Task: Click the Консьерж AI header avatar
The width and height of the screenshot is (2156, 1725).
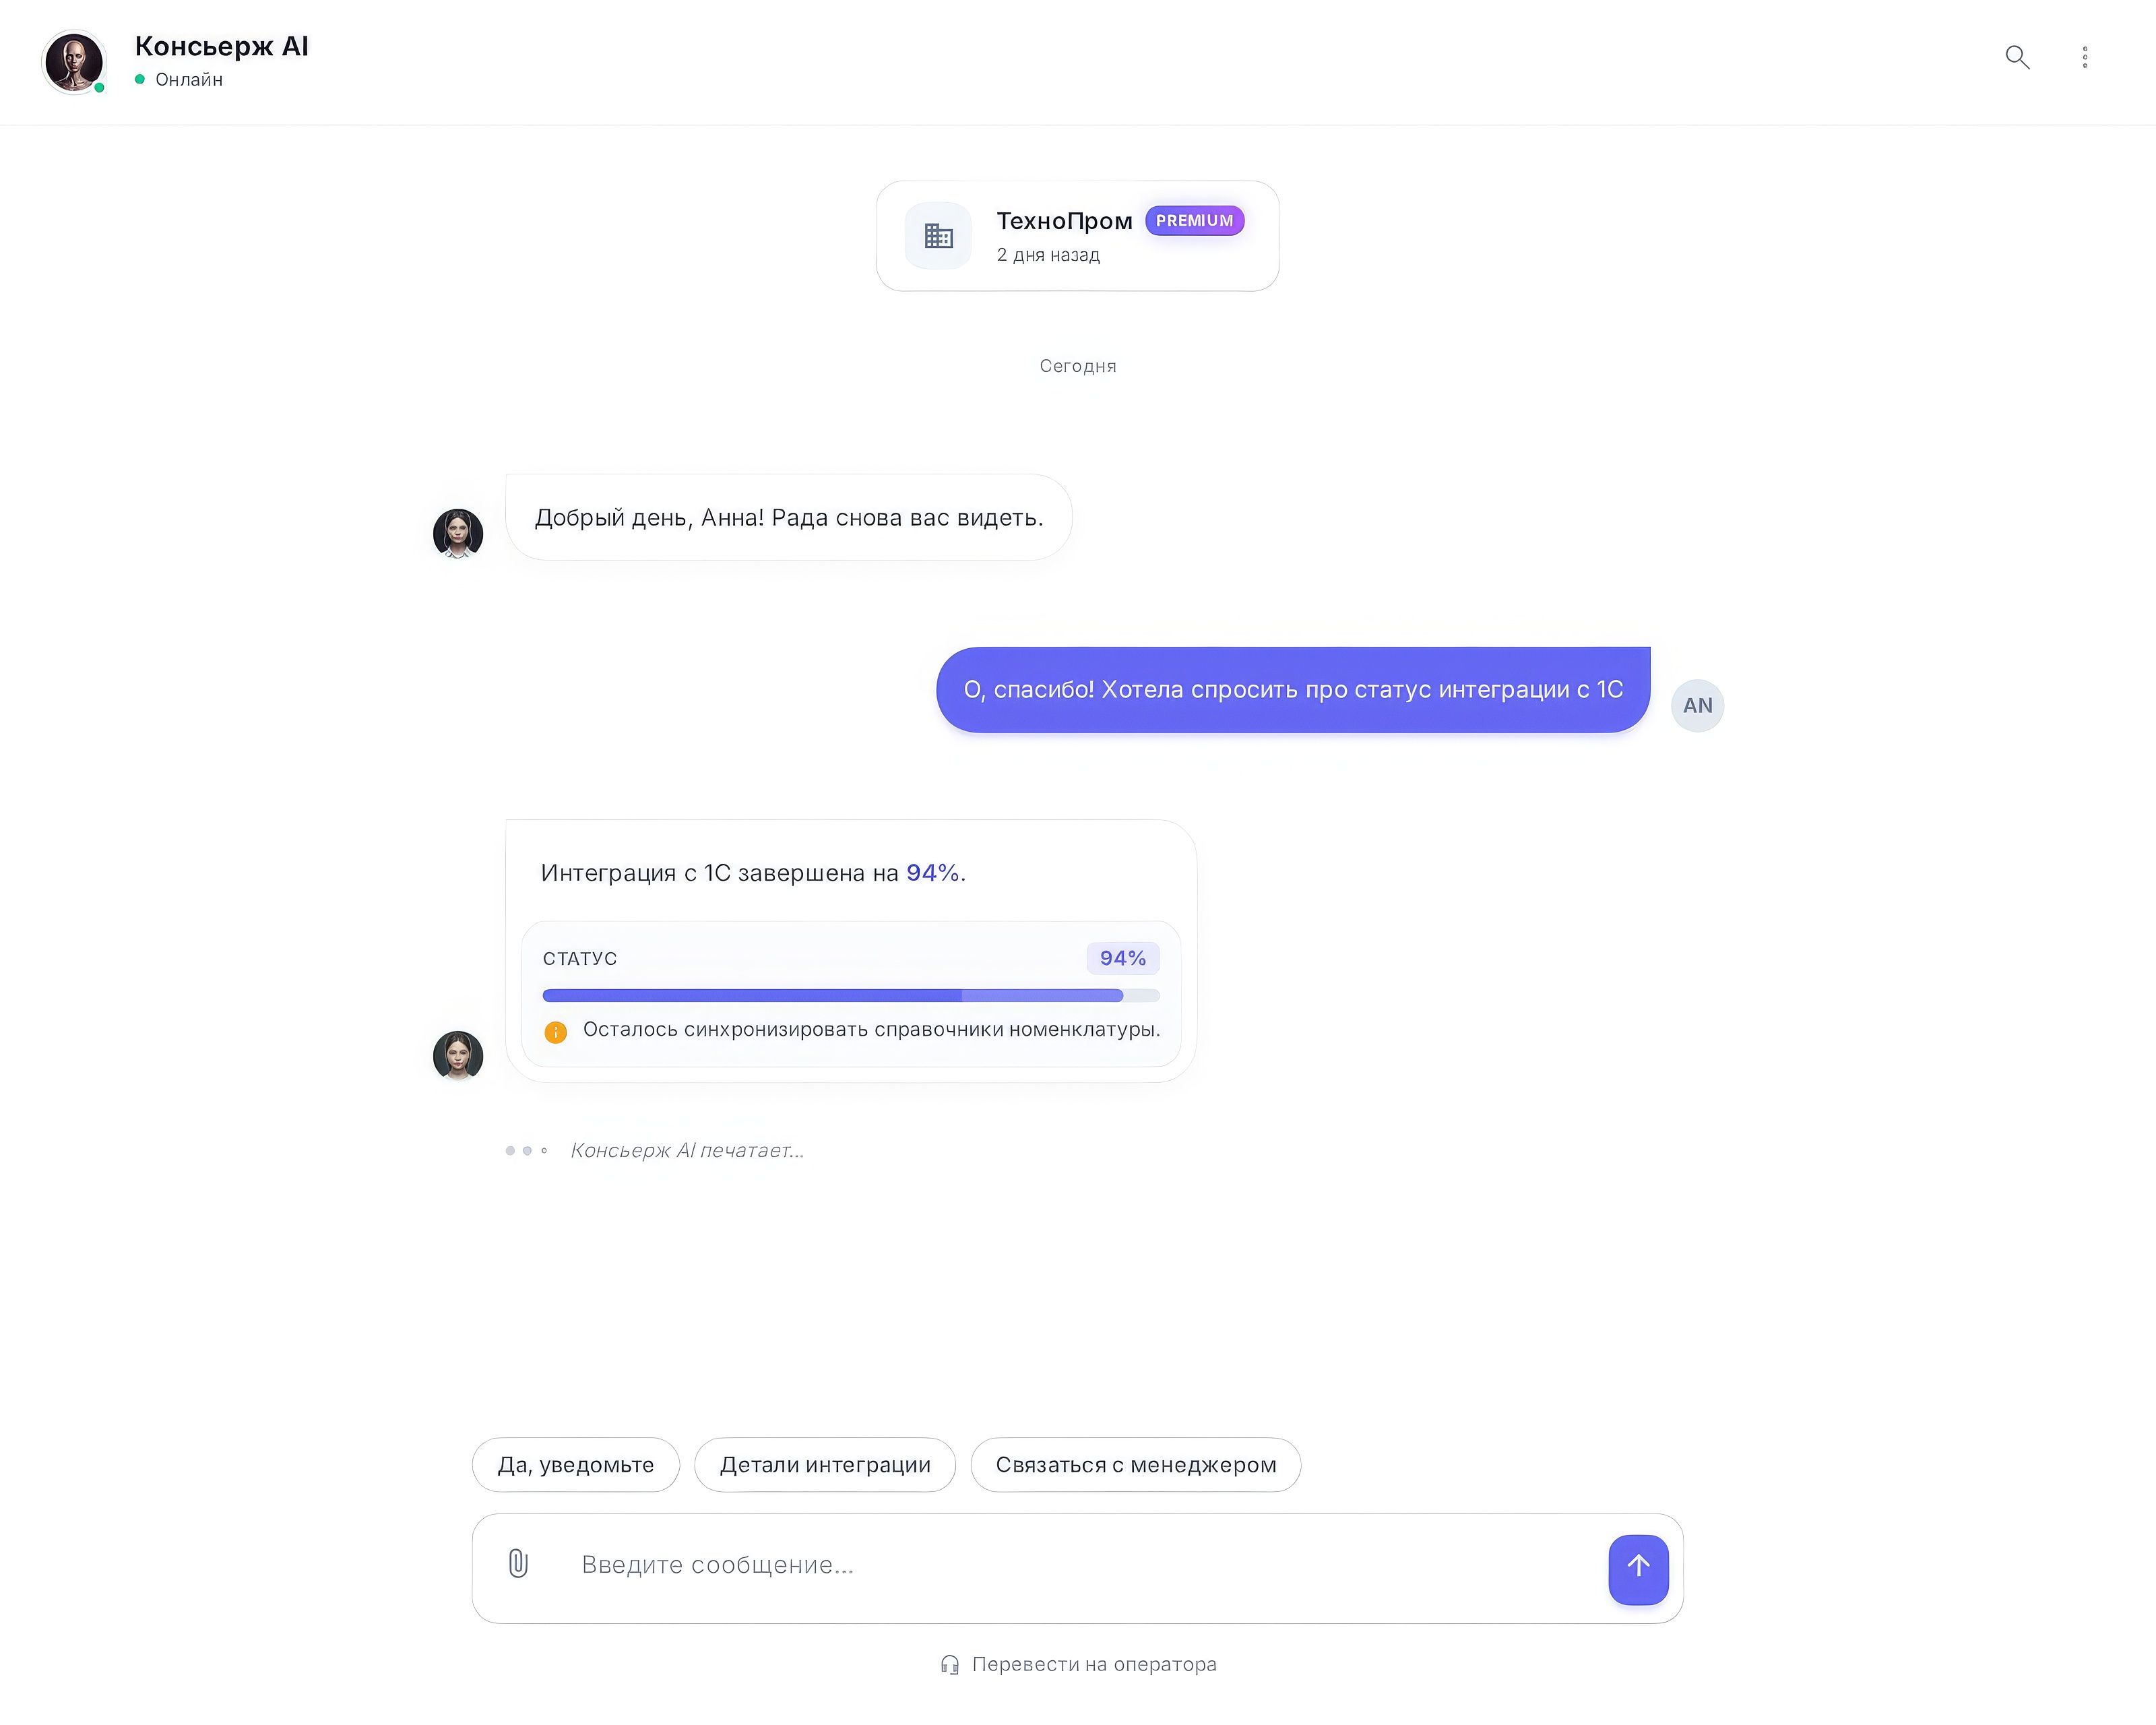Action: pos(74,62)
